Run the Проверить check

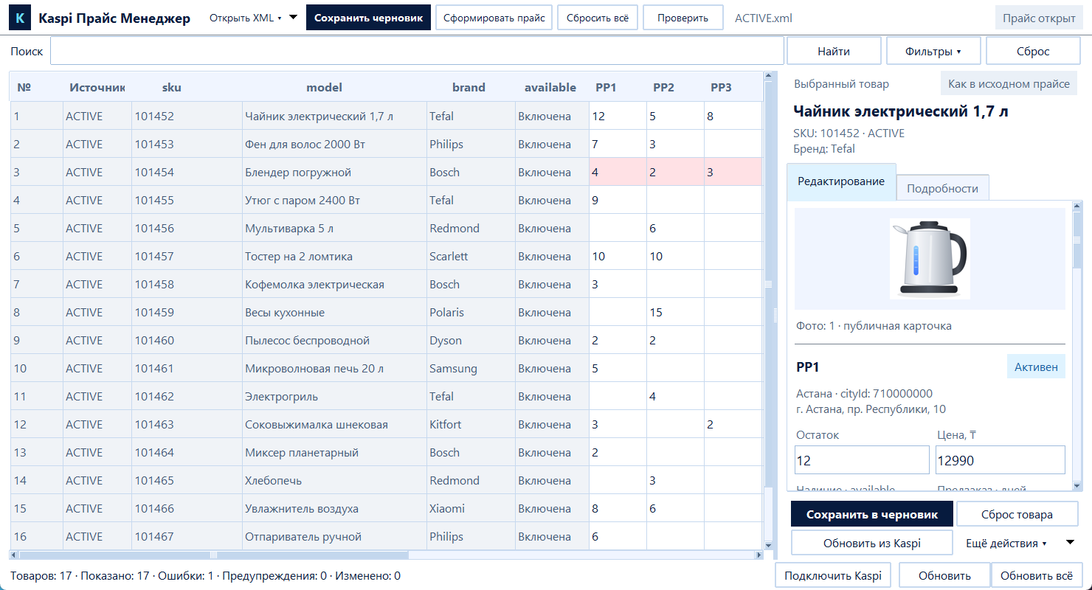(x=682, y=18)
